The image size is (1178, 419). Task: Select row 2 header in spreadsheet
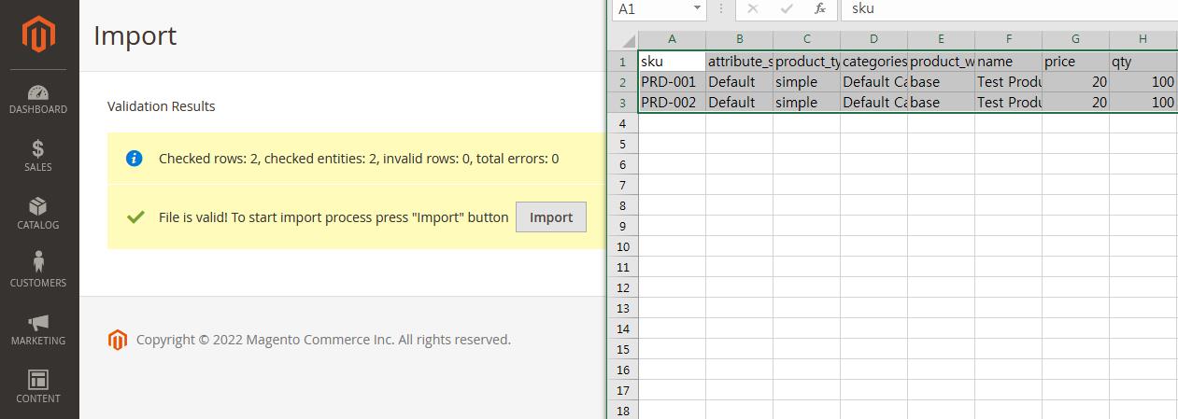click(623, 82)
